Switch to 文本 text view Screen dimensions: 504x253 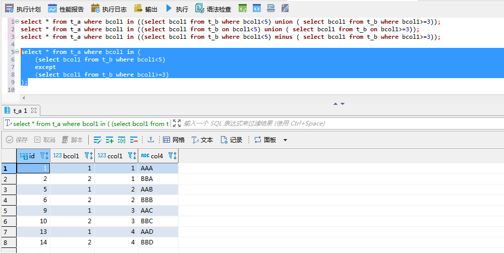(202, 140)
